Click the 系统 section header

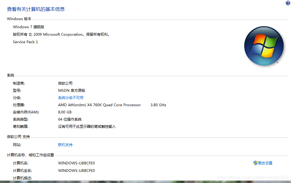point(11,75)
